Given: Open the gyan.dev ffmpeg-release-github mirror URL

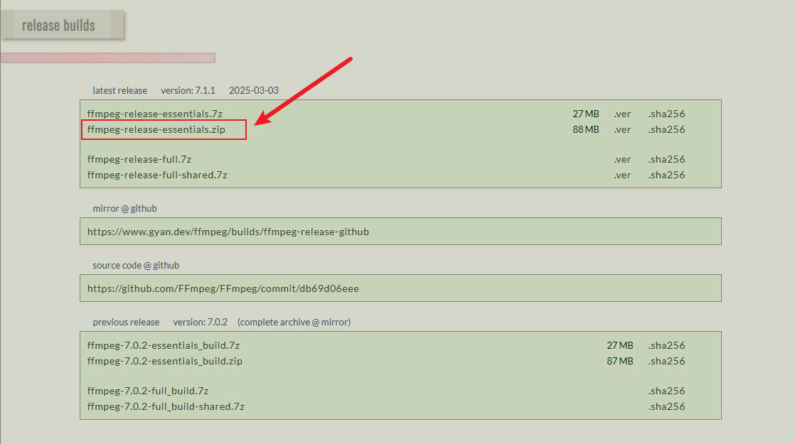Looking at the screenshot, I should (x=228, y=232).
